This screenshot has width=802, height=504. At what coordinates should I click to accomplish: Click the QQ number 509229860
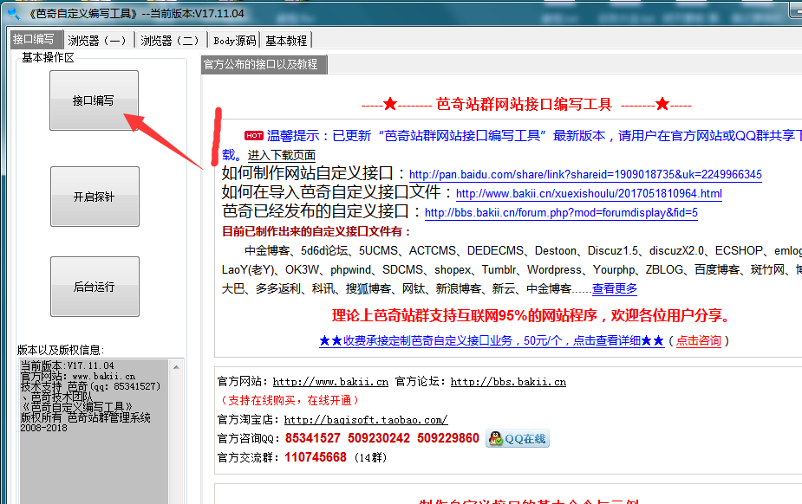click(448, 438)
